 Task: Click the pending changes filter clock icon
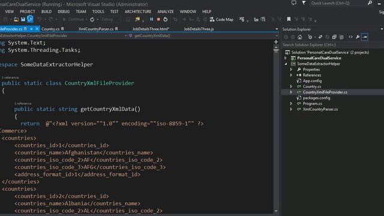point(310,37)
